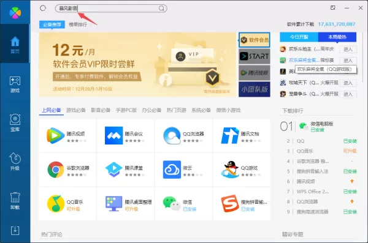Click 可升级 link under 腾讯桌面整理

pyautogui.click(x=131, y=209)
